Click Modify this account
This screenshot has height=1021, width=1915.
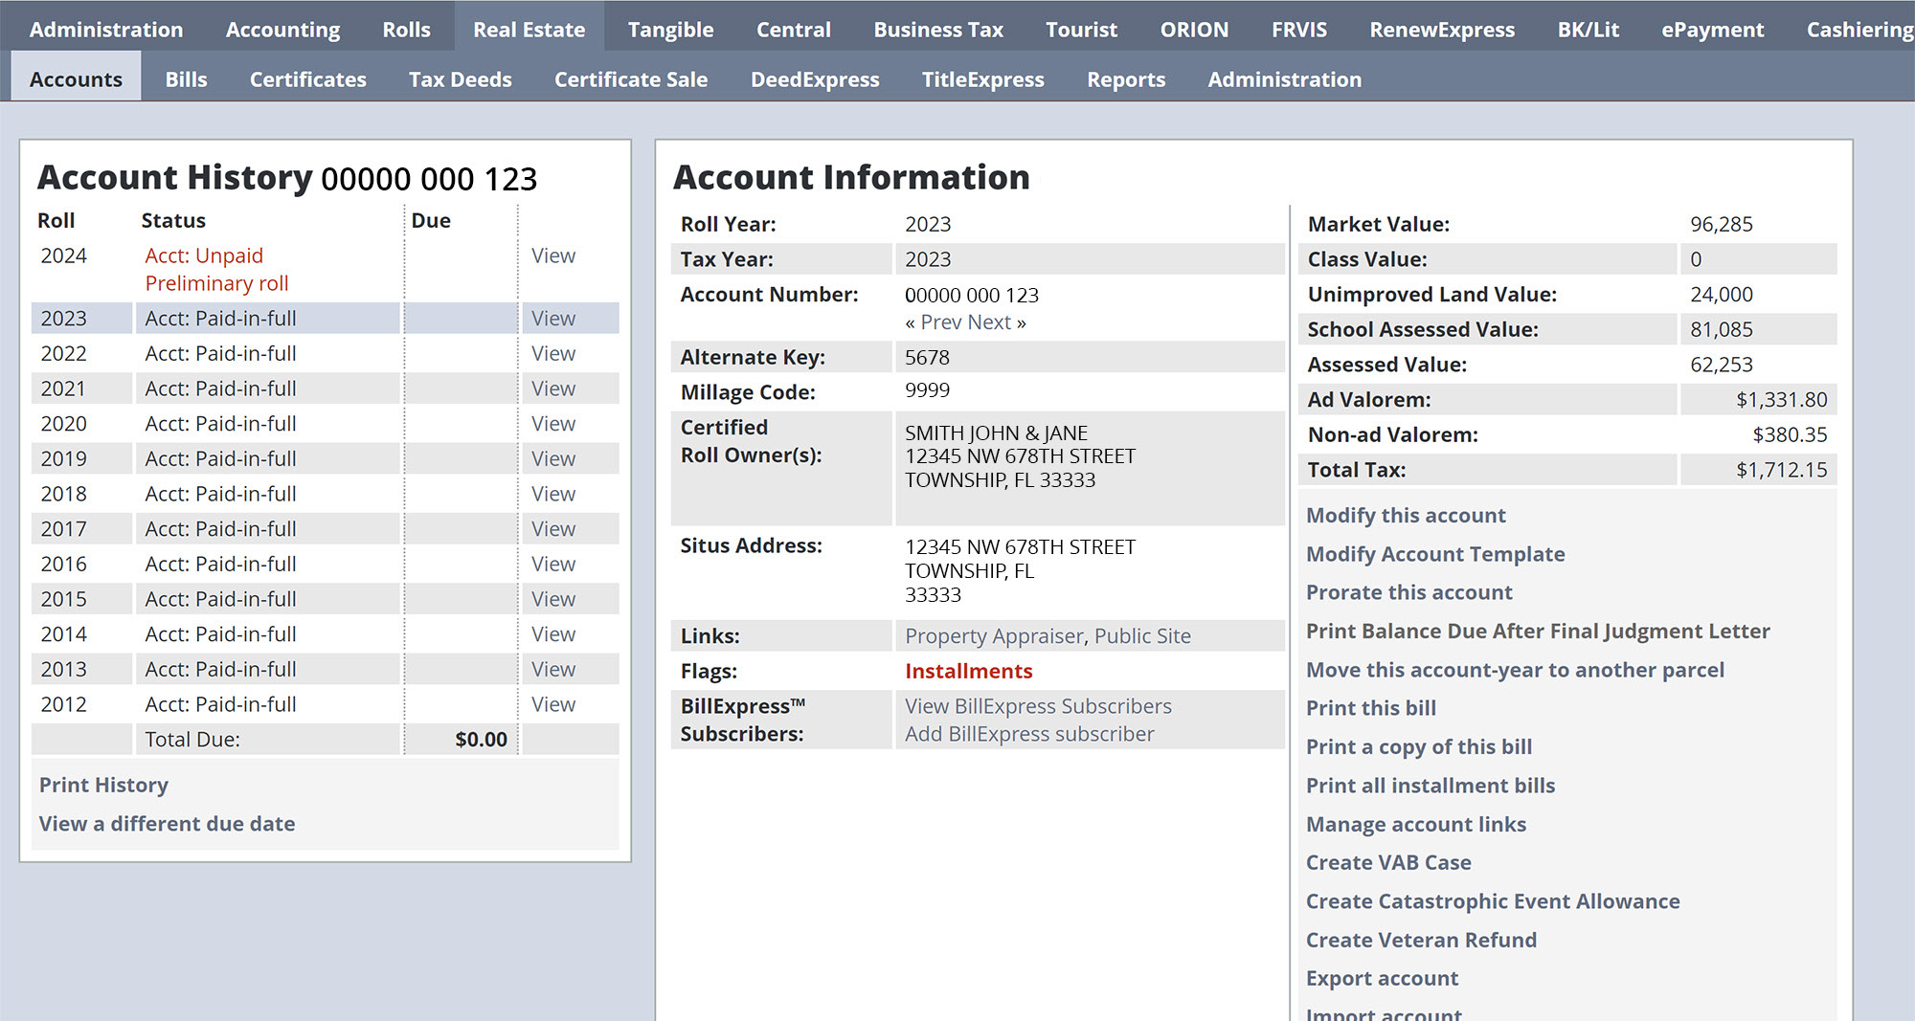pos(1406,515)
